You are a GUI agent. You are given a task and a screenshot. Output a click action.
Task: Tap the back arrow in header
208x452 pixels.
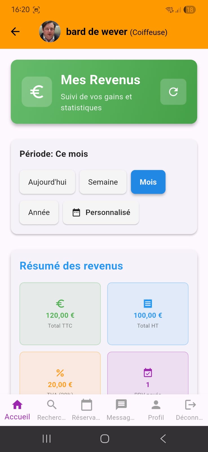pos(15,32)
